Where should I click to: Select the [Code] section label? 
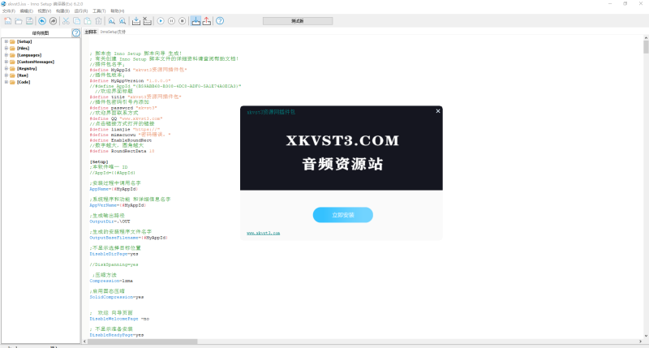tap(24, 82)
